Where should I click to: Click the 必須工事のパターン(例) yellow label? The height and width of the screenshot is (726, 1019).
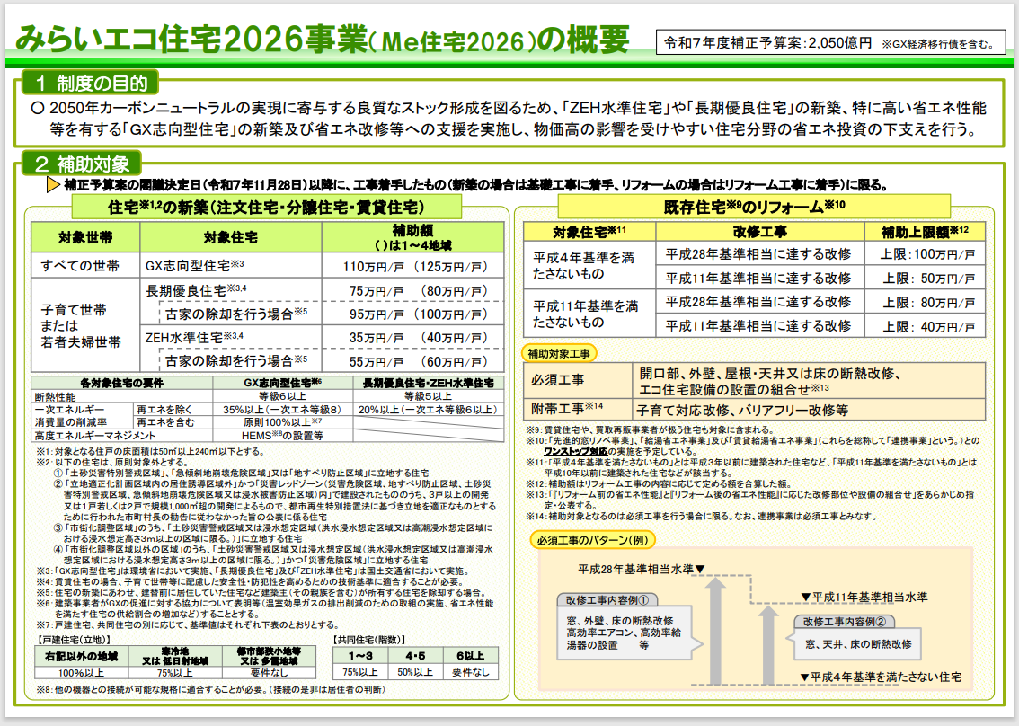click(x=595, y=540)
